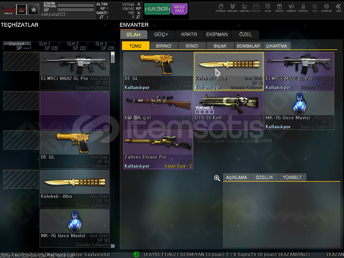
Task: Filter weapons by BIÇAK
Action: point(220,46)
